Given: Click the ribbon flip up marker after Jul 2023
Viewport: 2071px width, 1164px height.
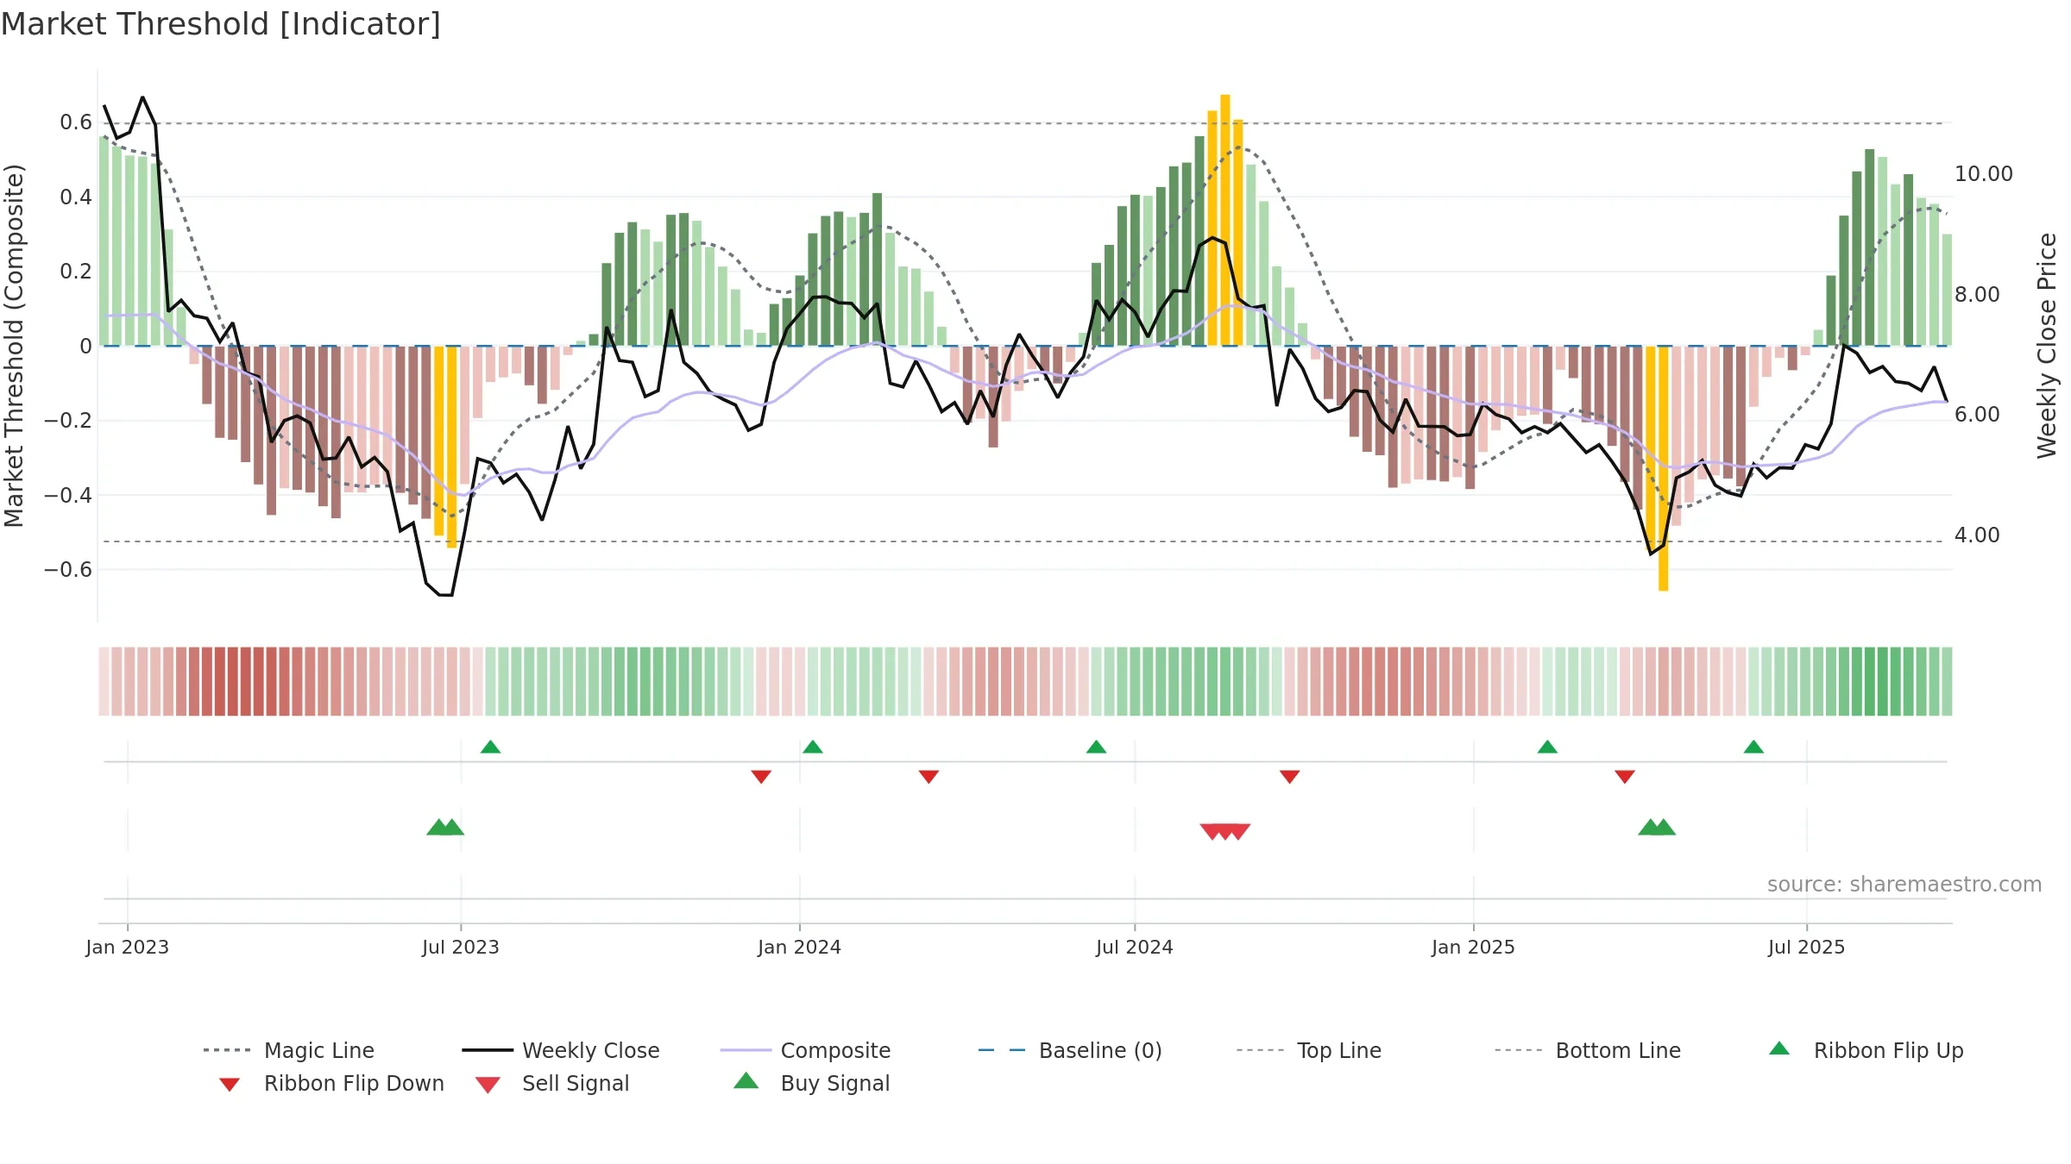Looking at the screenshot, I should point(490,747).
